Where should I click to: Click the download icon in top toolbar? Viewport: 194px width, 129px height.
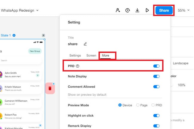tap(137, 10)
